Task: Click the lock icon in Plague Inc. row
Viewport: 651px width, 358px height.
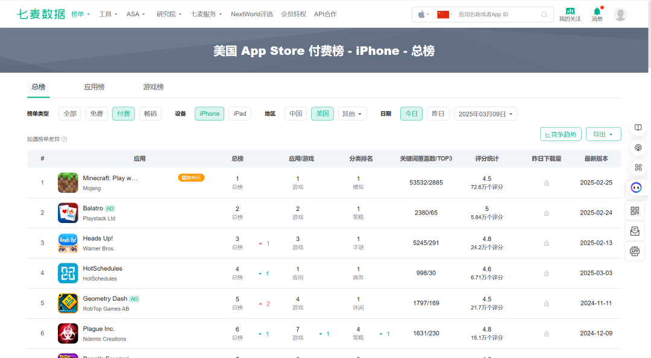Action: [546, 333]
